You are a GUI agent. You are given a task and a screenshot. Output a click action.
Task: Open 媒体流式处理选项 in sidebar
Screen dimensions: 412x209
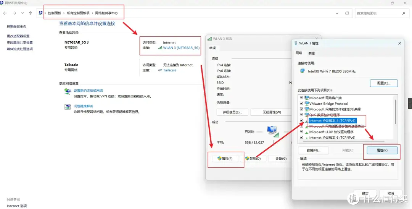tap(20, 49)
